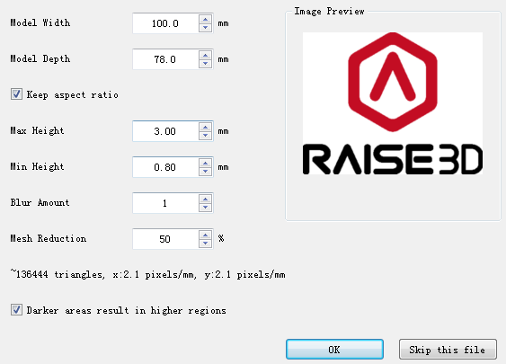Click the Raise3D logo image preview
506x364 pixels.
393,103
